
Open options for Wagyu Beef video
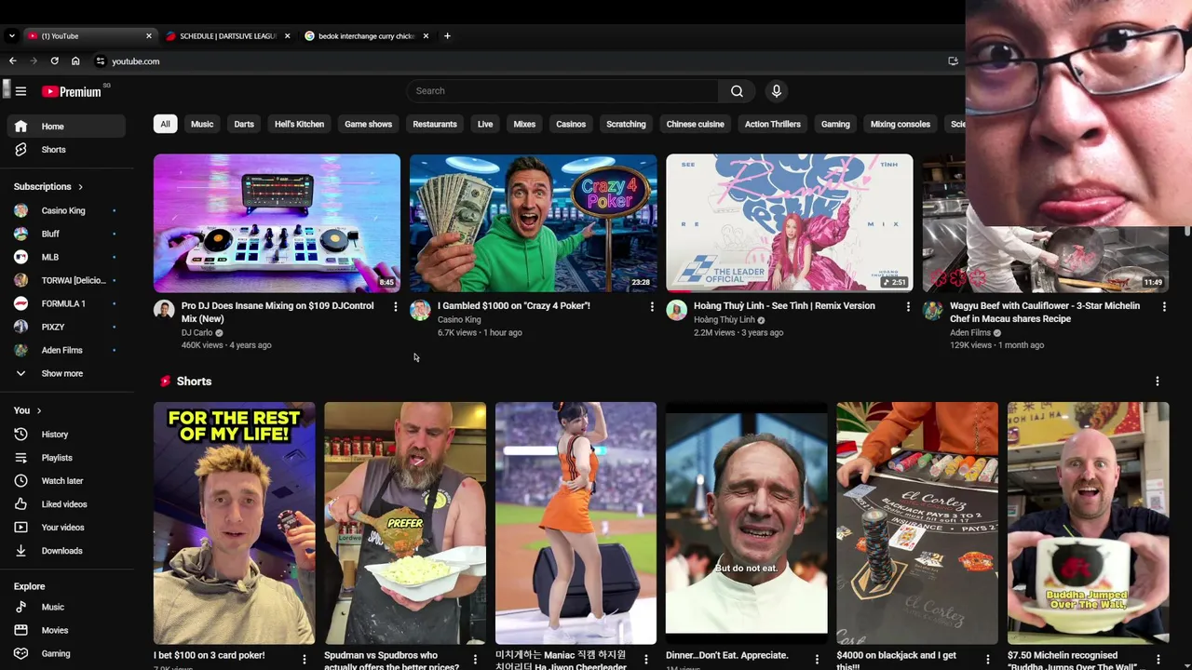tap(1164, 306)
